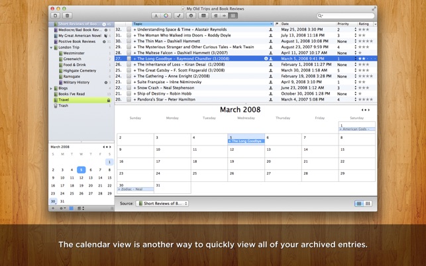Click the new entry document icon
426x266 pixels.
(55, 16)
